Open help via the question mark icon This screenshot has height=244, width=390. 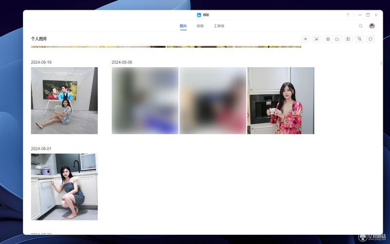(348, 15)
